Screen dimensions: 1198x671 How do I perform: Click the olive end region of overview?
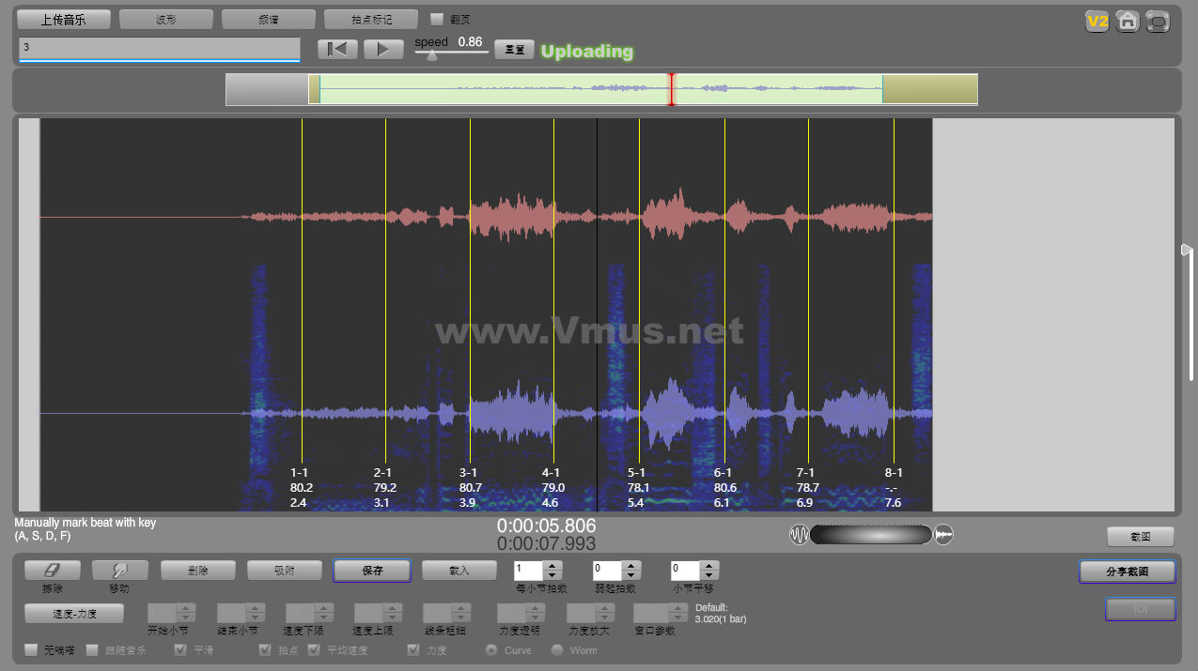pyautogui.click(x=929, y=89)
